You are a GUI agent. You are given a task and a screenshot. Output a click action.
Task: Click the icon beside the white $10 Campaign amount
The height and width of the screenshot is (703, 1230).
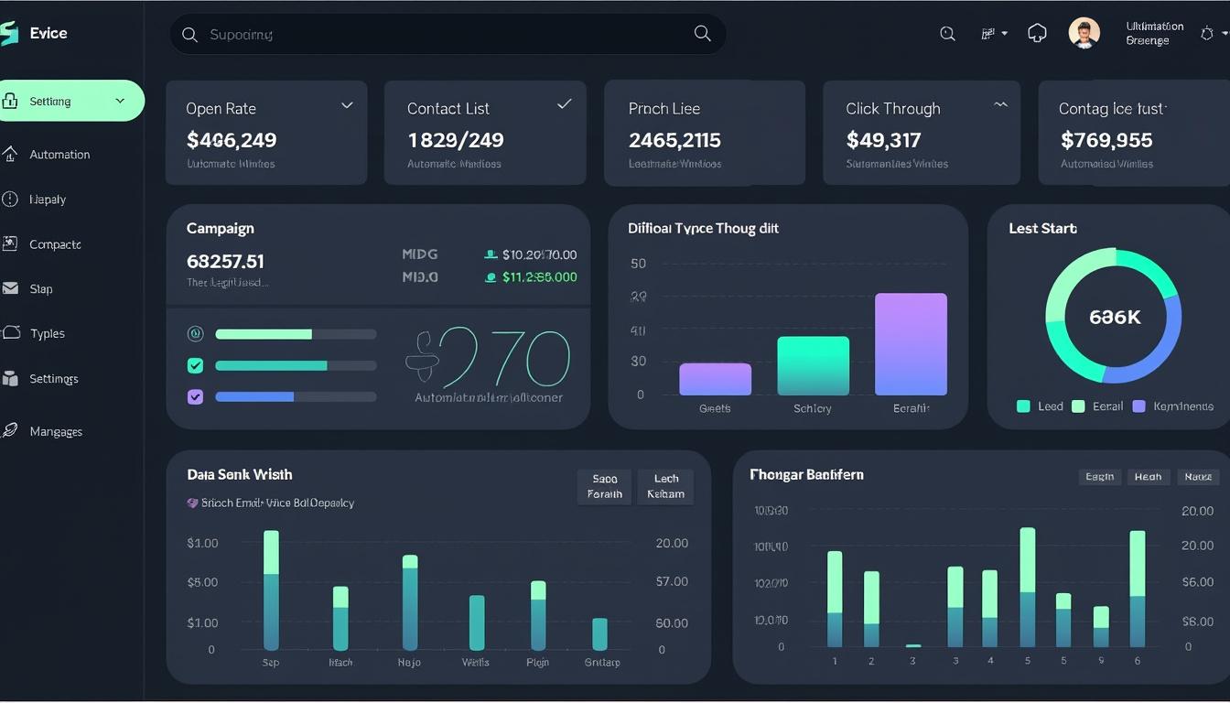pyautogui.click(x=491, y=255)
